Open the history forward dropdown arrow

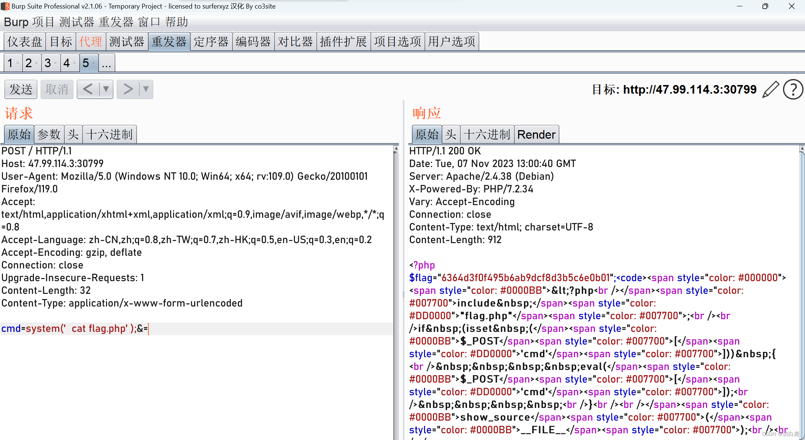pos(146,89)
